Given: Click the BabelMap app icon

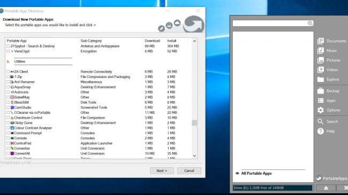Looking at the screenshot, I should click(12, 97).
